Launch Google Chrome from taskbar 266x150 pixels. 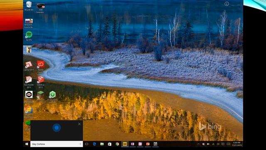click(x=117, y=144)
